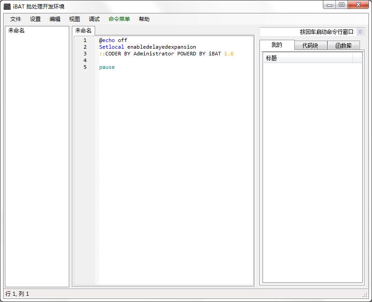Screen dimensions: 372x302
Task: Click the 标题 column header
Action: (x=308, y=58)
